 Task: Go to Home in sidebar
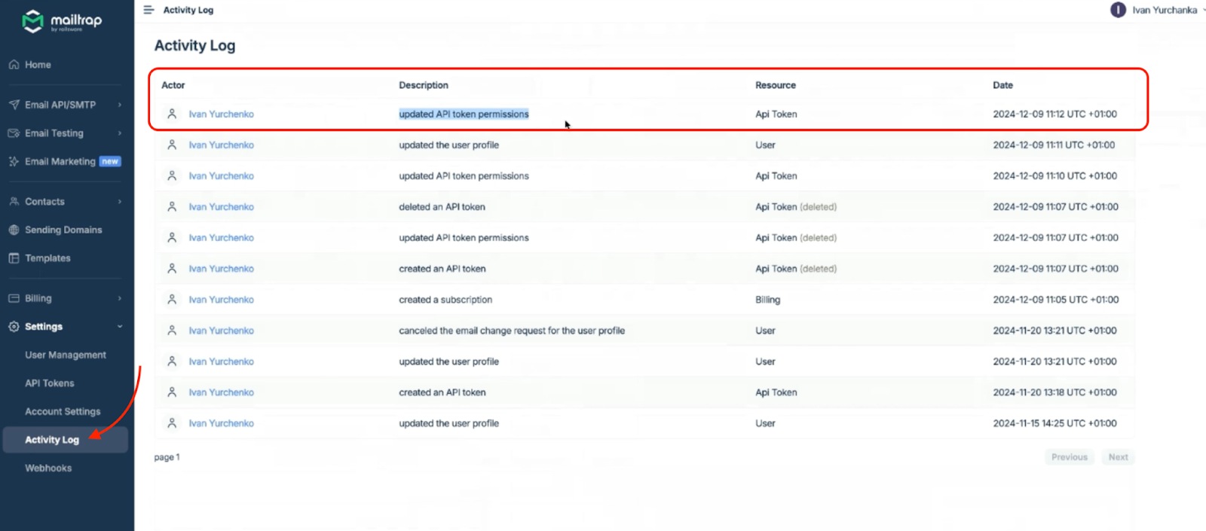[38, 65]
